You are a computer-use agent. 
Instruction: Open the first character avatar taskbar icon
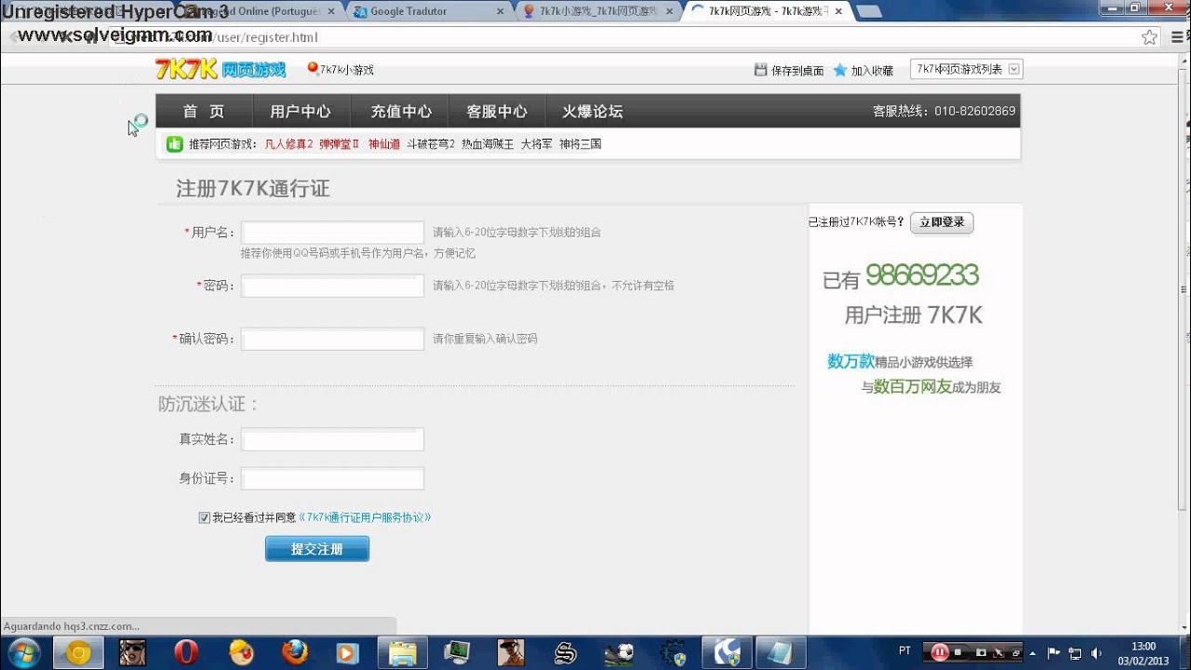132,652
